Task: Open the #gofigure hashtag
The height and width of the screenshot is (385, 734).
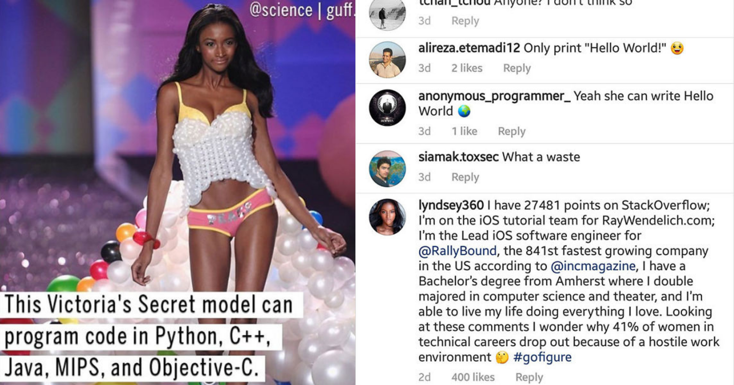Action: click(542, 357)
